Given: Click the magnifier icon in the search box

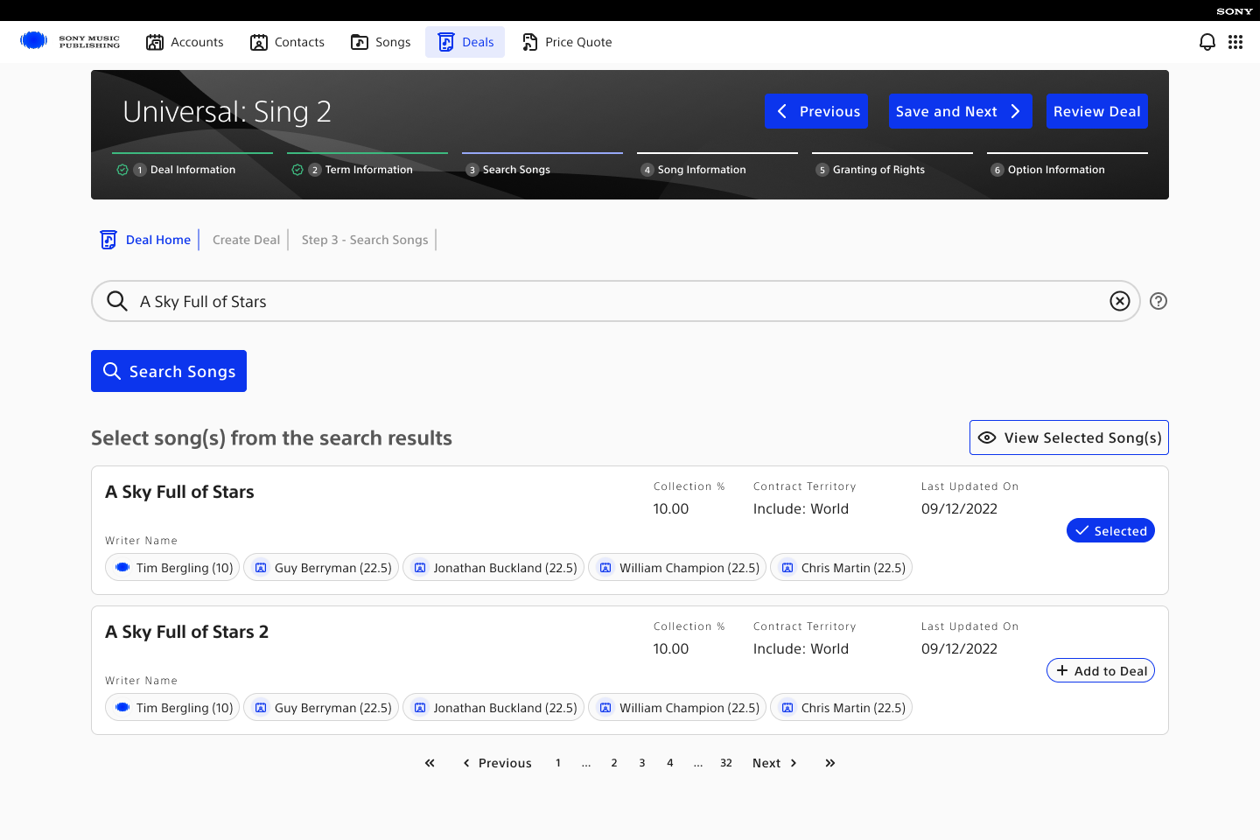Looking at the screenshot, I should tap(117, 301).
